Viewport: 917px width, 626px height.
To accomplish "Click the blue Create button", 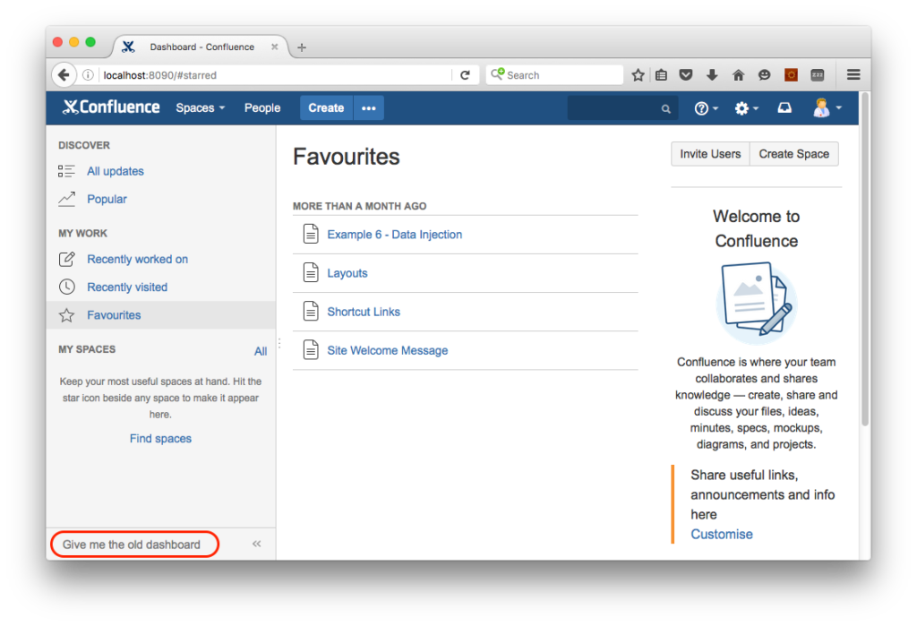I will point(326,107).
